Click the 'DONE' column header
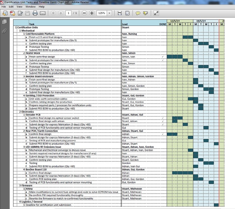This screenshot has height=209, width=235. 163,24
